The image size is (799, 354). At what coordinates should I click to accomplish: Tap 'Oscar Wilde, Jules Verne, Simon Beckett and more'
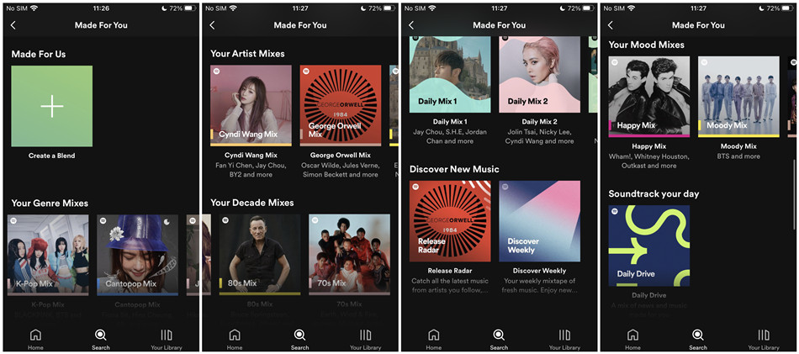(x=341, y=170)
